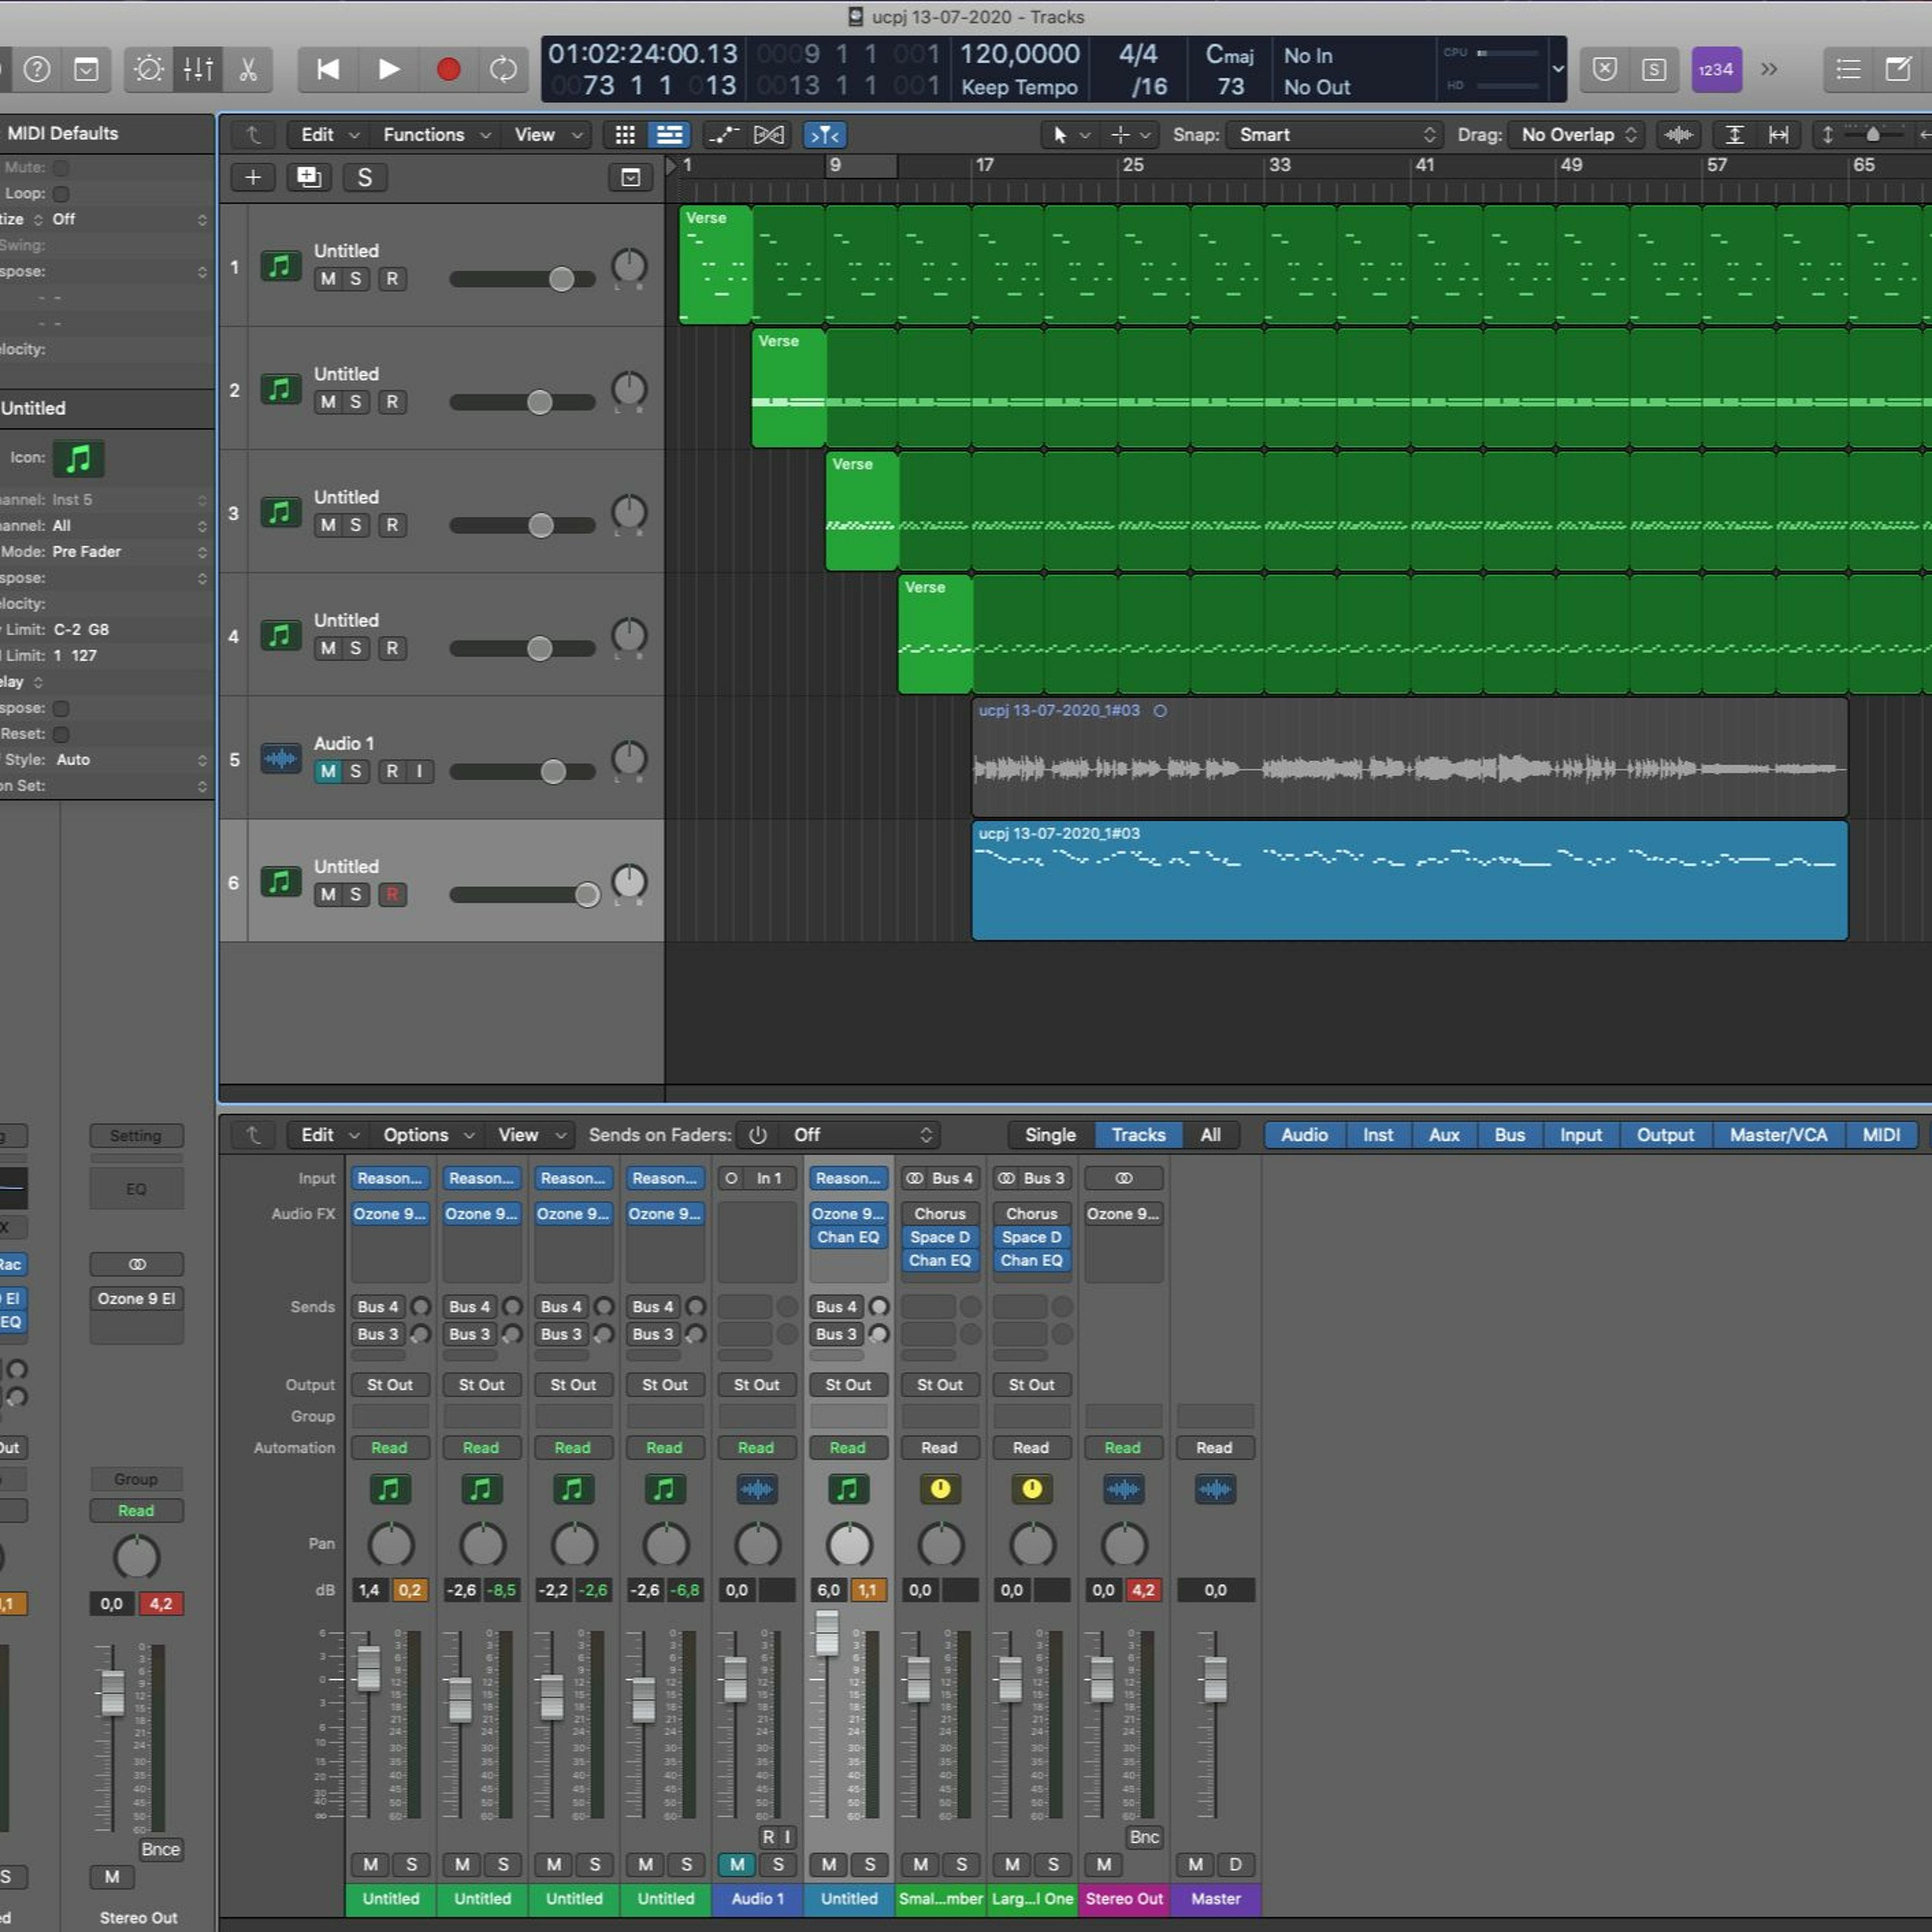Click the scissors Editors icon
This screenshot has width=1932, height=1932.
click(248, 69)
